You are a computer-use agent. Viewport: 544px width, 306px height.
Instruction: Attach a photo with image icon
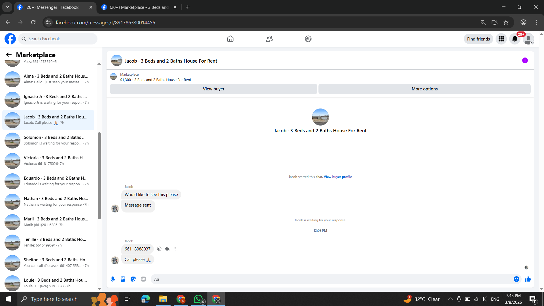(123, 279)
